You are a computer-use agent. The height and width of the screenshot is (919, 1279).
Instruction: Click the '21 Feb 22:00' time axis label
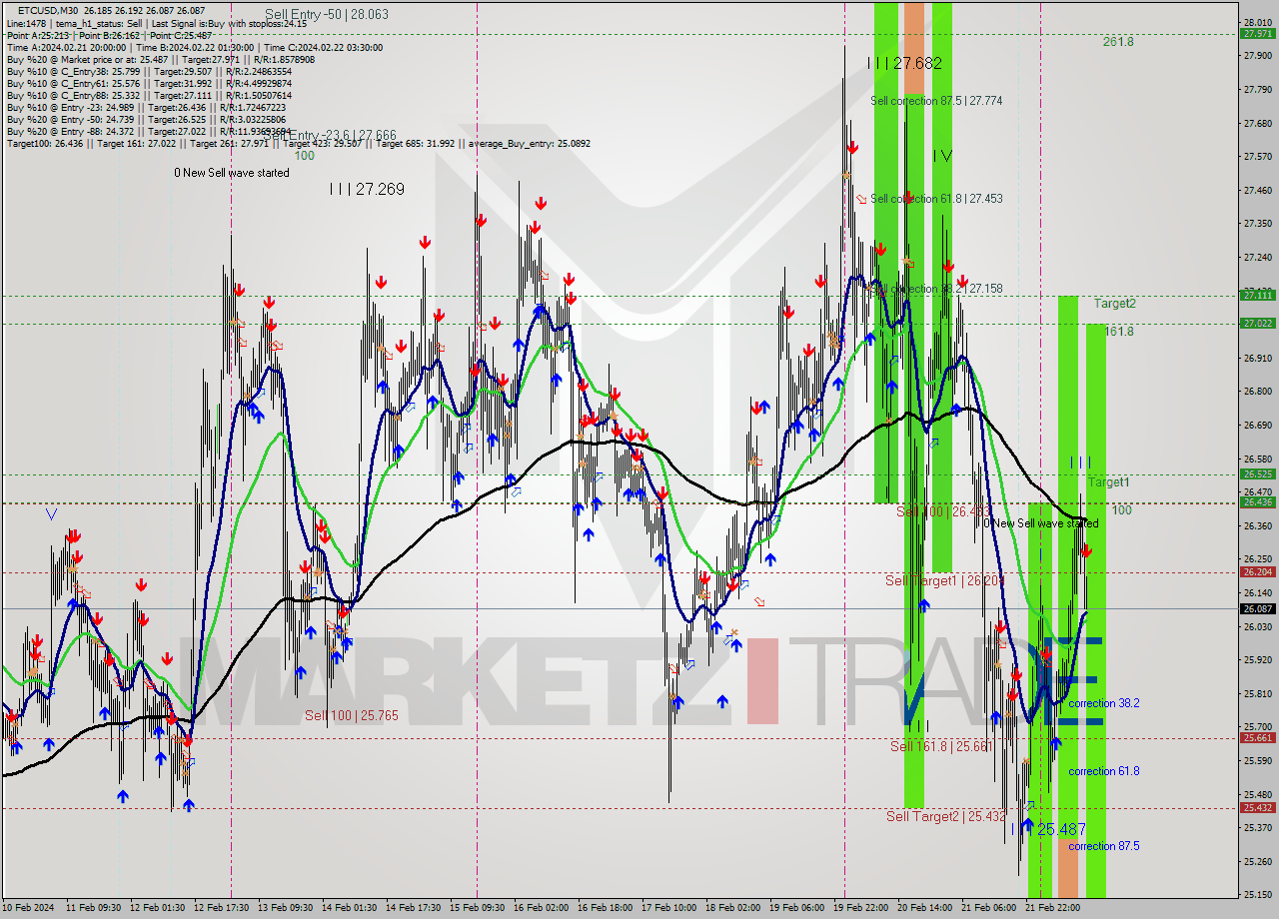1051,908
